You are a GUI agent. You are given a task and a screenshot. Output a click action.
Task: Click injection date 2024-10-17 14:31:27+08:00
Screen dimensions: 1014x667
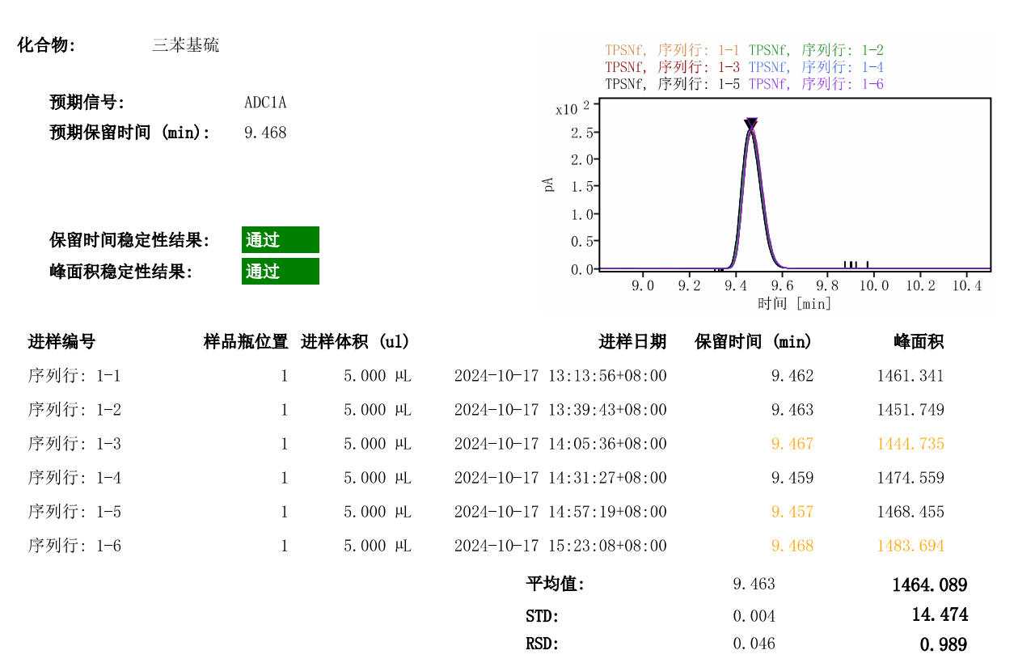[x=560, y=478]
